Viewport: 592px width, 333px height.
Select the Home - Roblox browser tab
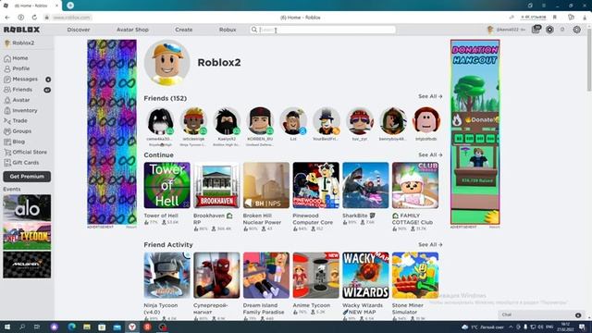[31, 6]
